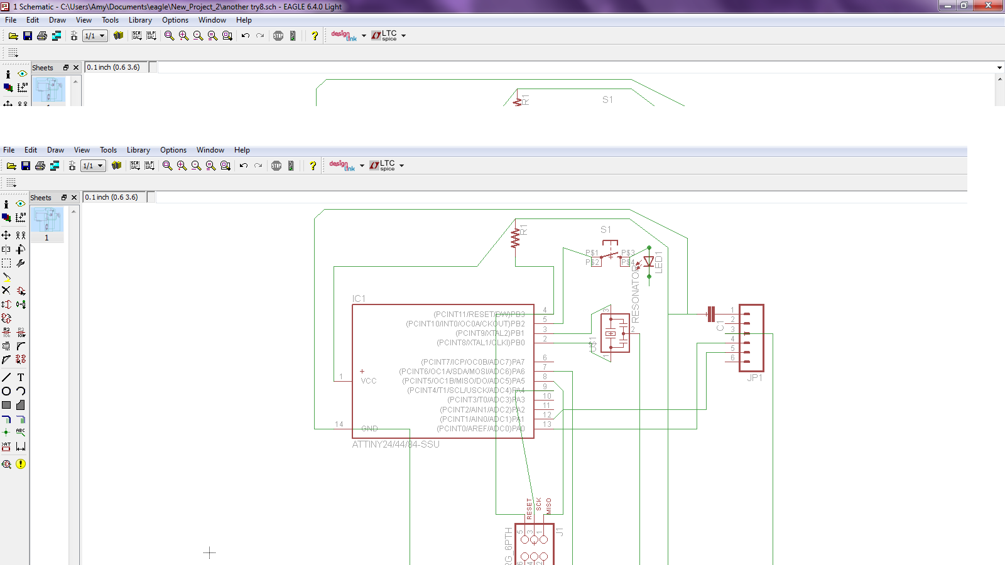
Task: Select the Name tool
Action: pos(6,332)
